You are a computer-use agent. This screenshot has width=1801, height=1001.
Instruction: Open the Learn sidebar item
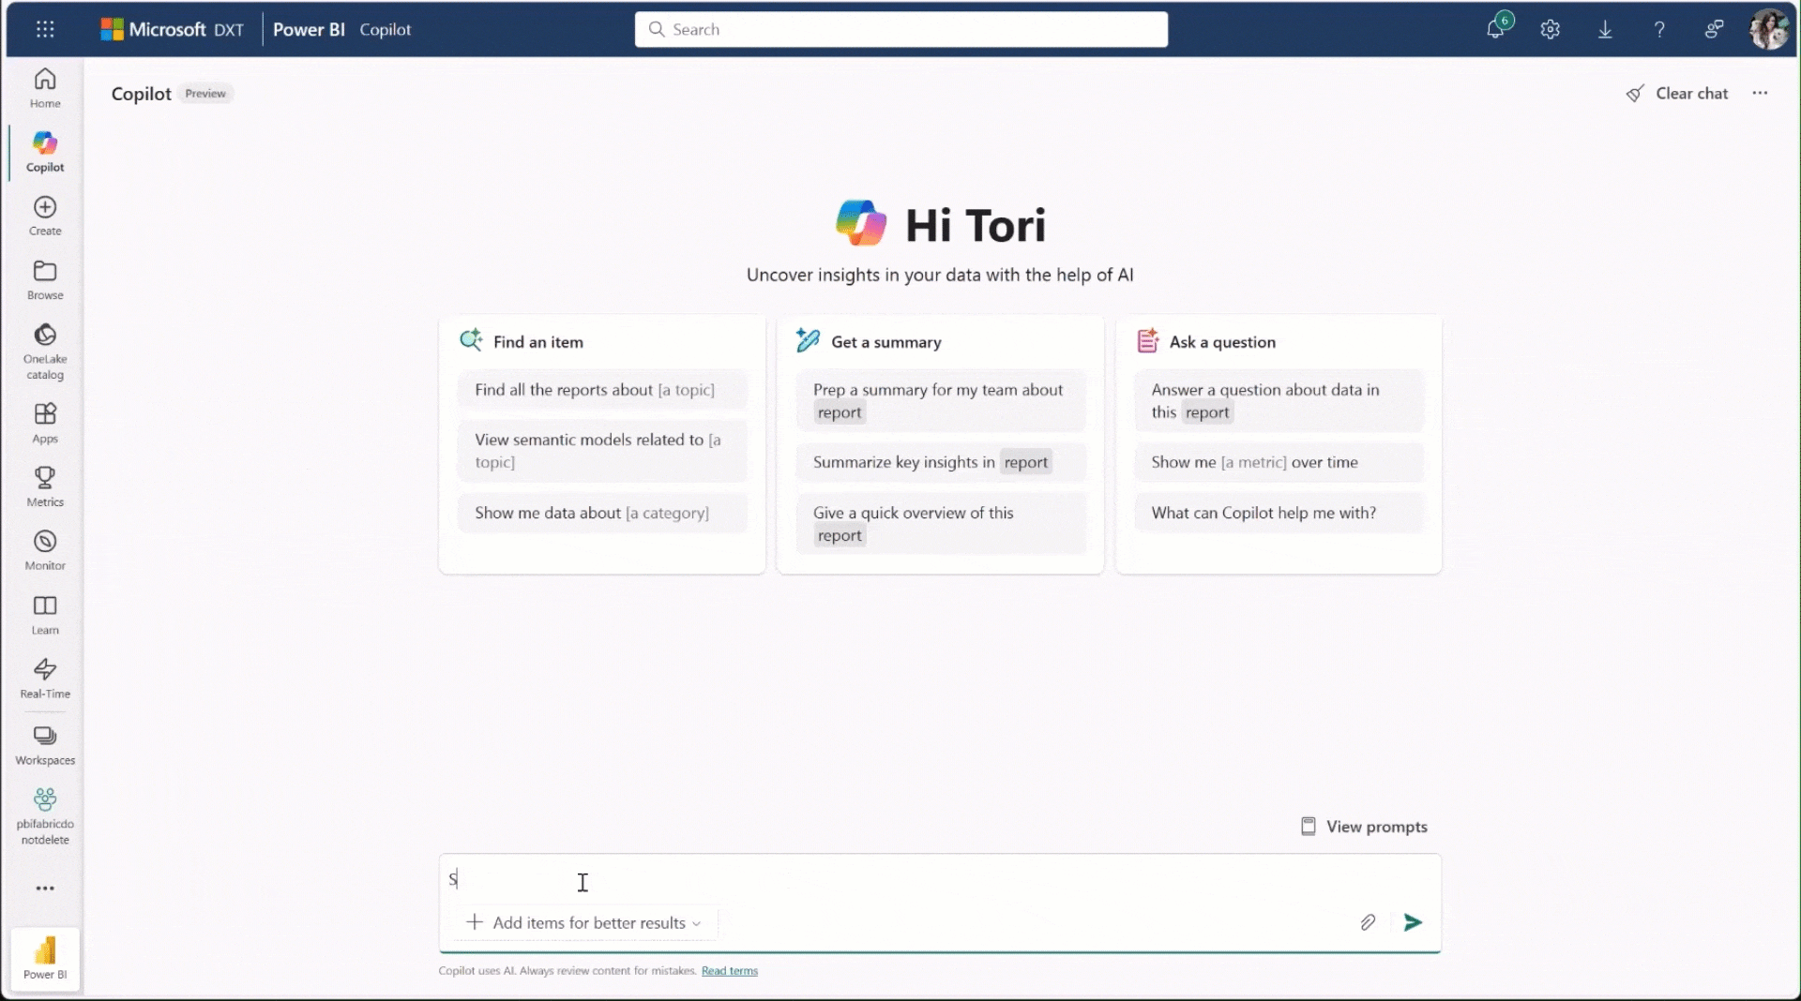click(x=45, y=615)
